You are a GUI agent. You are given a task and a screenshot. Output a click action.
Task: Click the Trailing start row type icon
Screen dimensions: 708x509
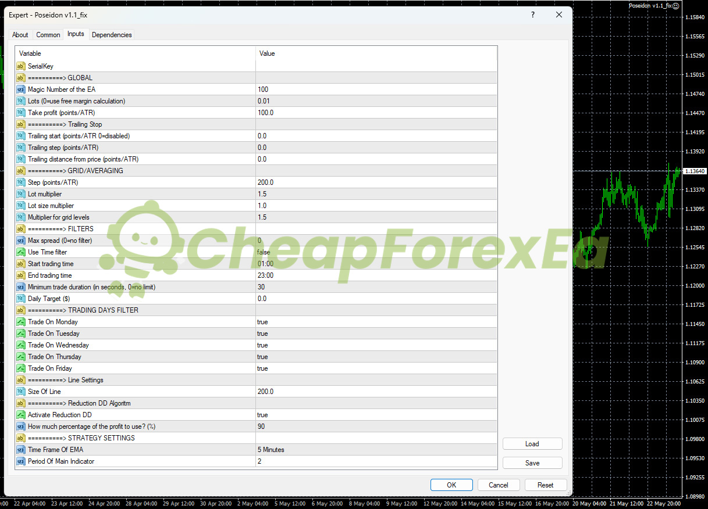point(20,136)
